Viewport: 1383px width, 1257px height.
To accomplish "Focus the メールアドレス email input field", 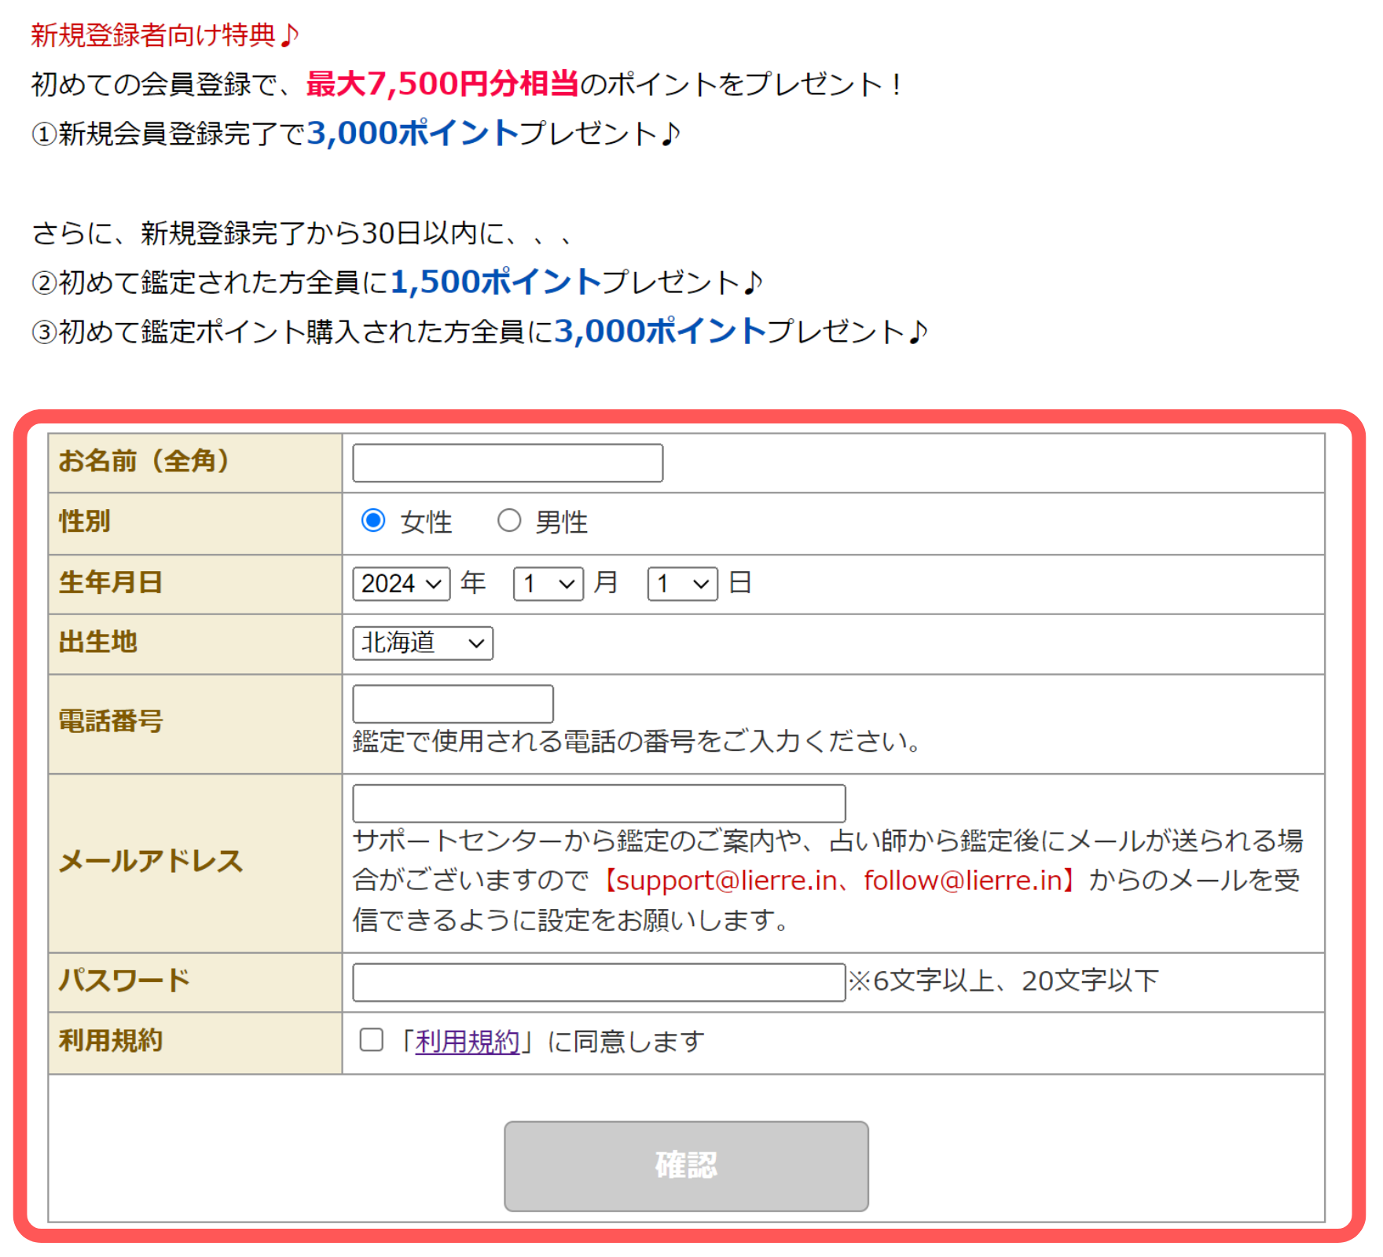I will click(599, 804).
